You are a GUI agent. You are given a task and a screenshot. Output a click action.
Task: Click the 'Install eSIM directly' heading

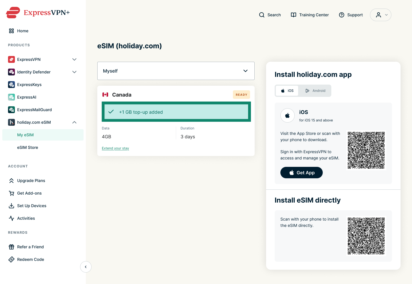pyautogui.click(x=308, y=200)
